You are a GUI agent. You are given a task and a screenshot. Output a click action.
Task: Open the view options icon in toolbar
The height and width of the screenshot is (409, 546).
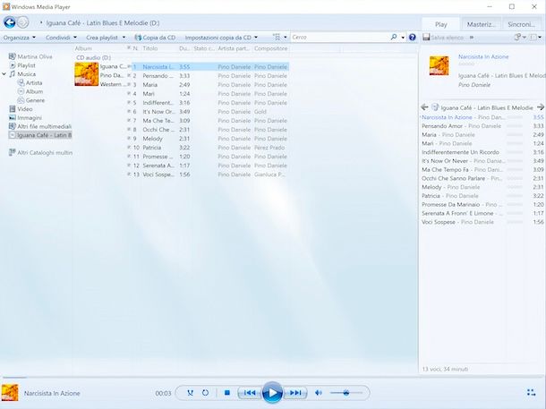[277, 37]
